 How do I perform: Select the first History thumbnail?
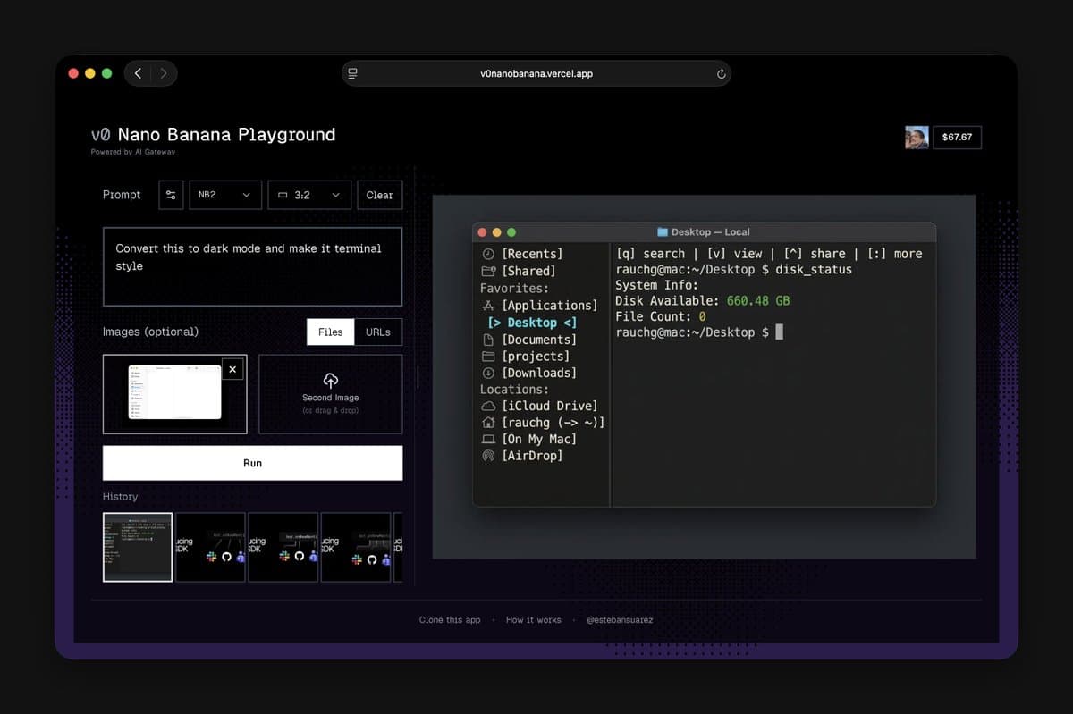tap(138, 547)
